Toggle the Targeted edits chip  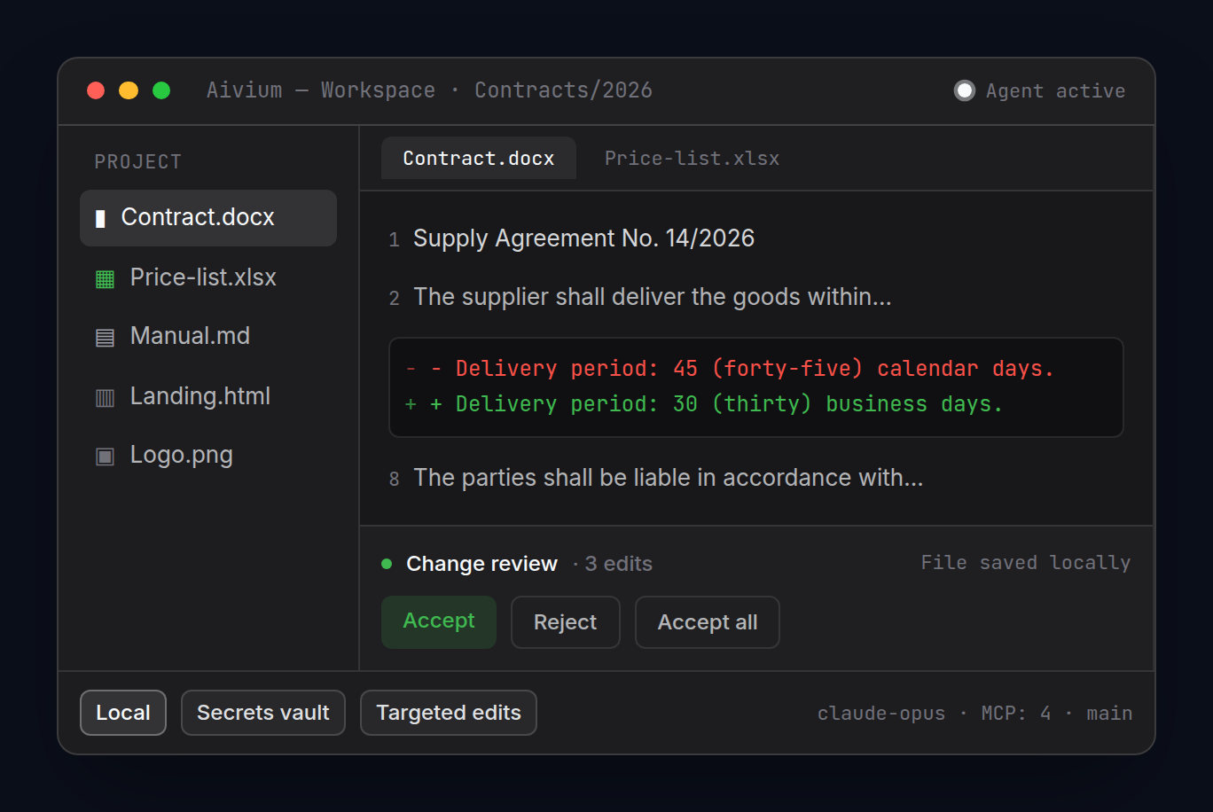(449, 713)
